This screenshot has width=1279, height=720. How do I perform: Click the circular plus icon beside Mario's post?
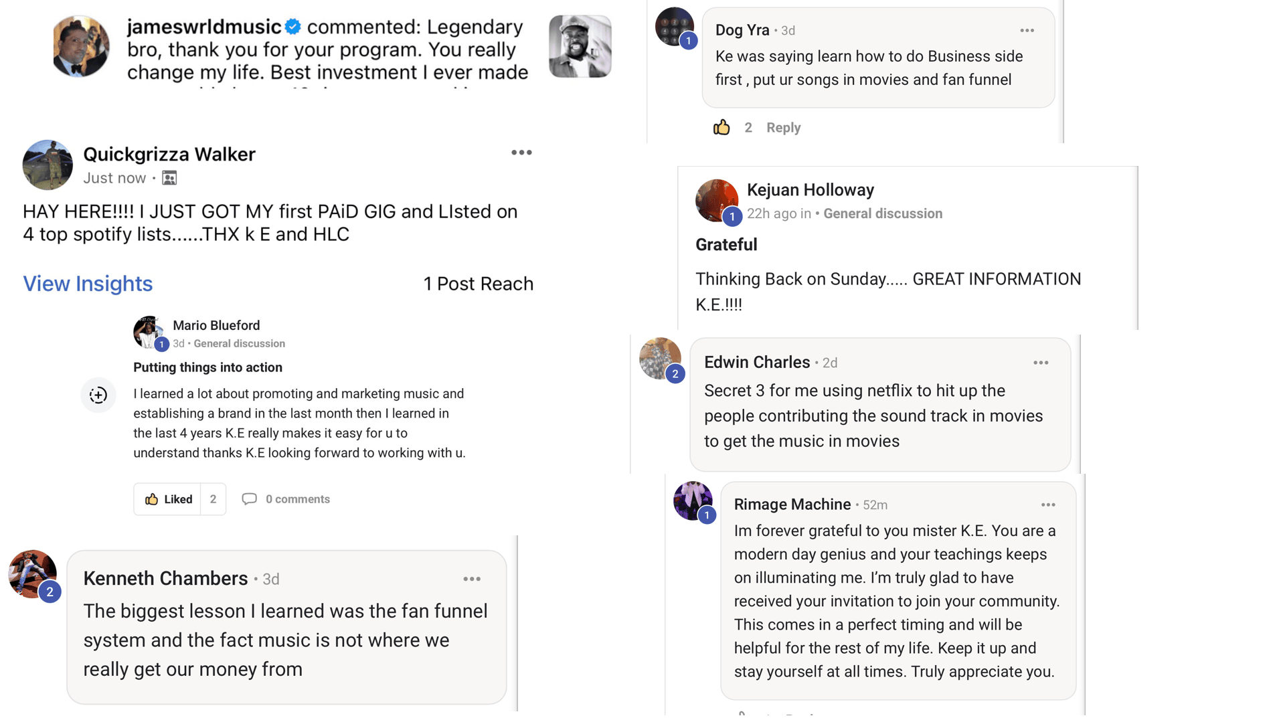[98, 395]
